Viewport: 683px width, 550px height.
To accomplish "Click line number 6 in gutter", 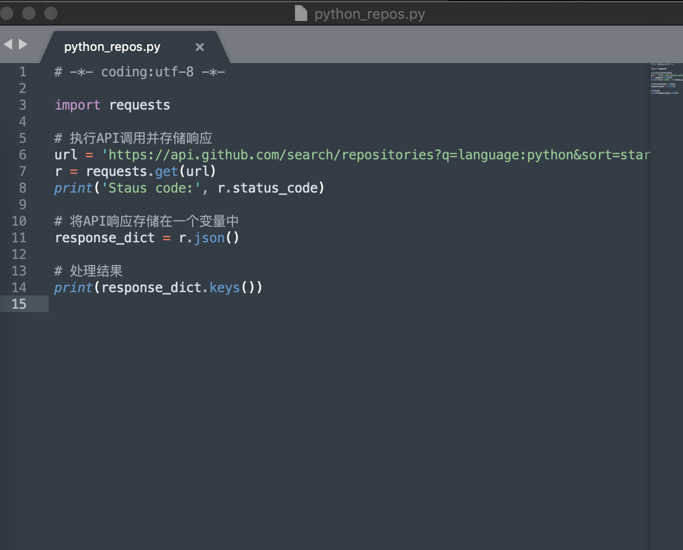I will click(23, 155).
